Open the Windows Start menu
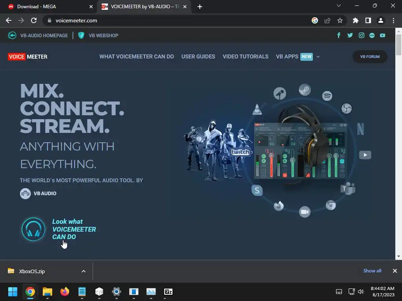 click(13, 292)
